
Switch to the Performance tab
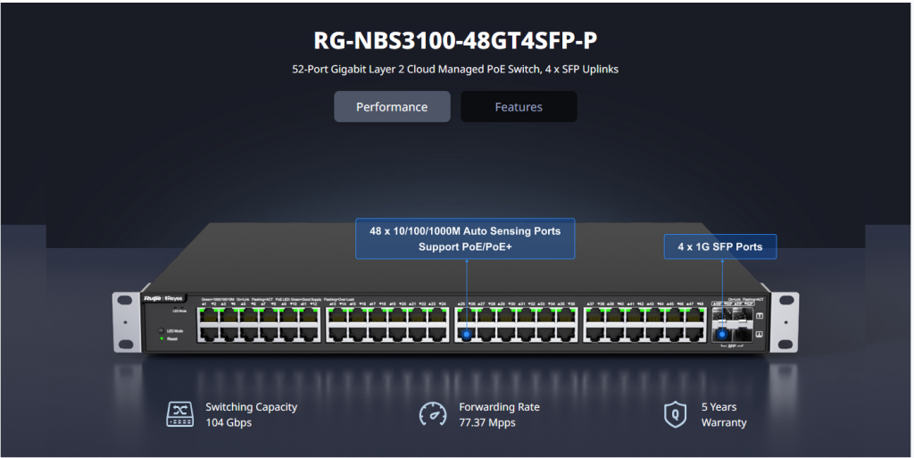[392, 106]
